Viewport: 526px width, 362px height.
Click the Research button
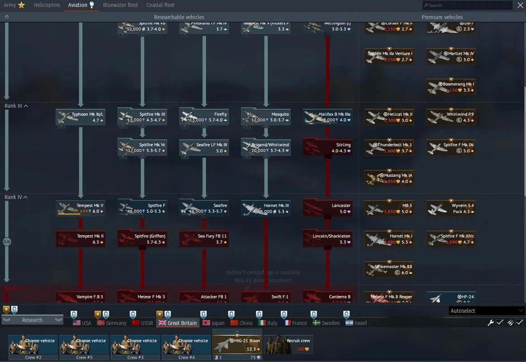pyautogui.click(x=32, y=320)
